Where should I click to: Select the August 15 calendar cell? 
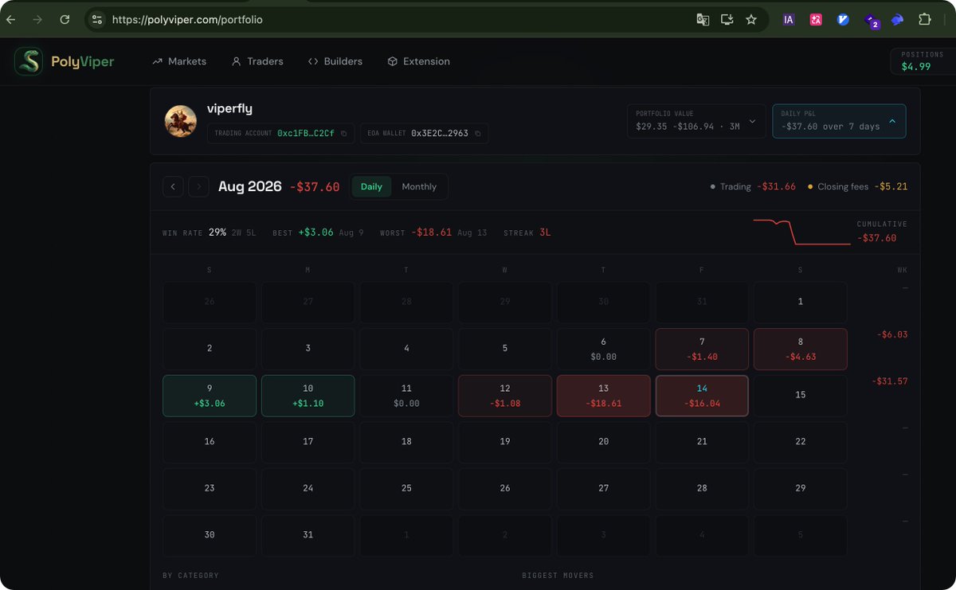(801, 396)
